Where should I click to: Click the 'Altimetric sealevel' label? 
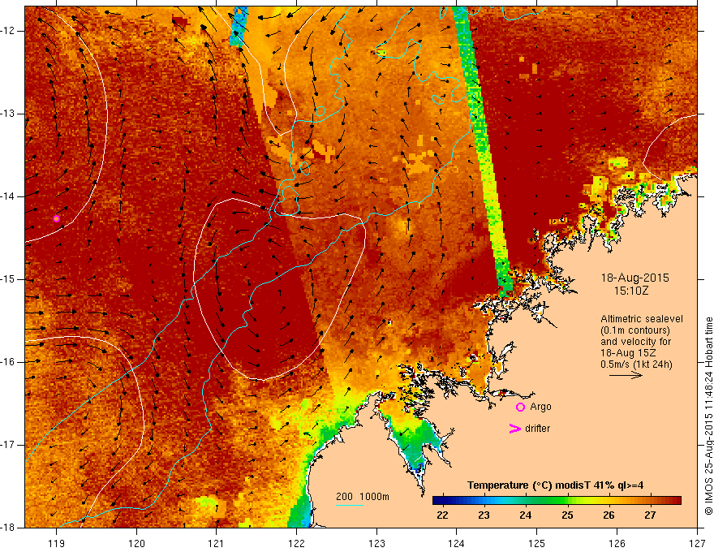tap(642, 319)
